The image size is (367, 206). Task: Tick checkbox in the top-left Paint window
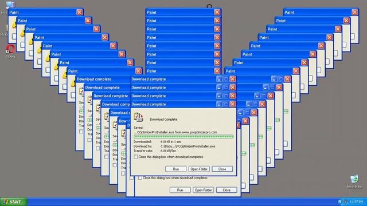(x=14, y=36)
